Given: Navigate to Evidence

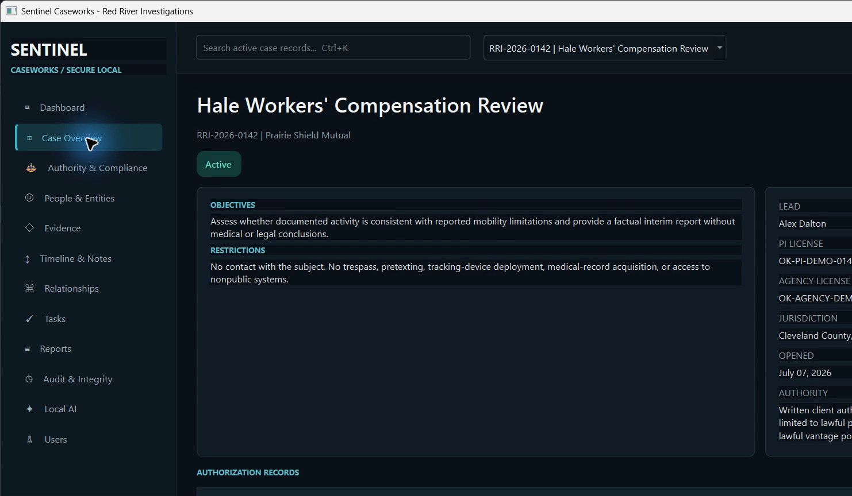Looking at the screenshot, I should 89,228.
